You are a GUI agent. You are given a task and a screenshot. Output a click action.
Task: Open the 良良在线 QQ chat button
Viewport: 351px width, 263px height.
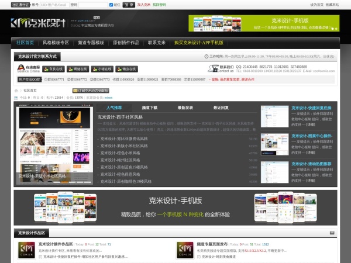click(53, 69)
